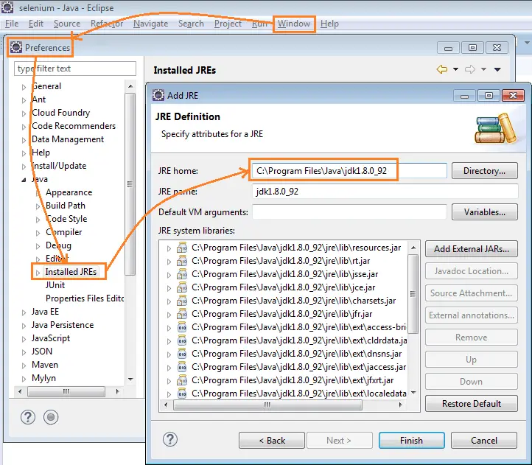Click the Finish button

pyautogui.click(x=411, y=441)
